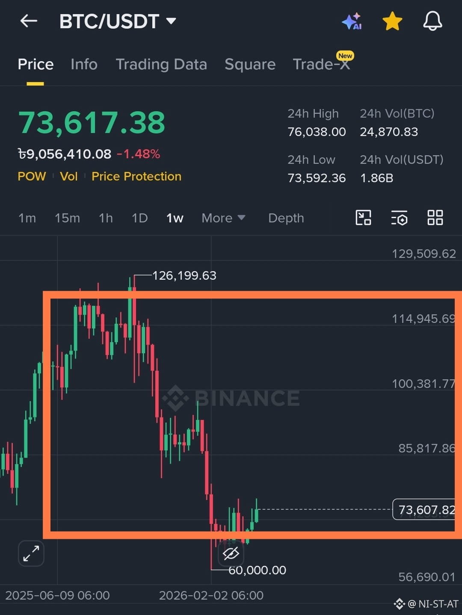
Task: Select the 1D timeframe
Action: pyautogui.click(x=139, y=218)
